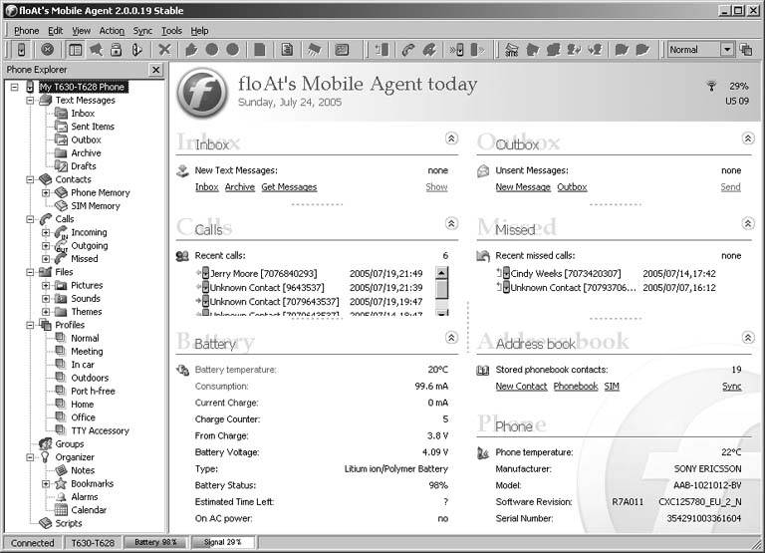Click the lock icon in the toolbar
Image resolution: width=765 pixels, height=553 pixels.
pos(117,49)
